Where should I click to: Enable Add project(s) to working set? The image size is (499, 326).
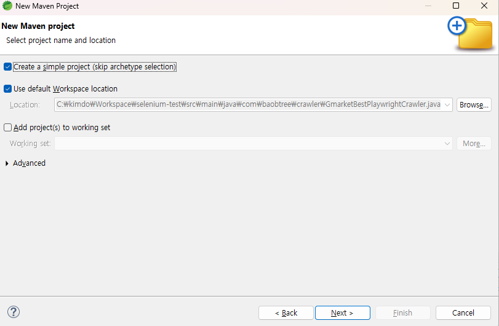click(7, 128)
